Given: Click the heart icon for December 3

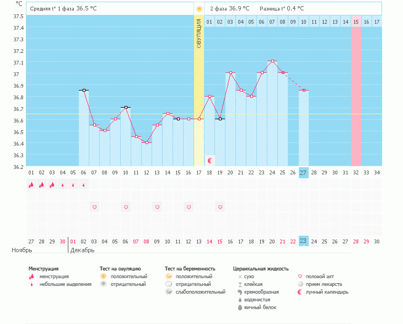Looking at the screenshot, I should coord(94,207).
